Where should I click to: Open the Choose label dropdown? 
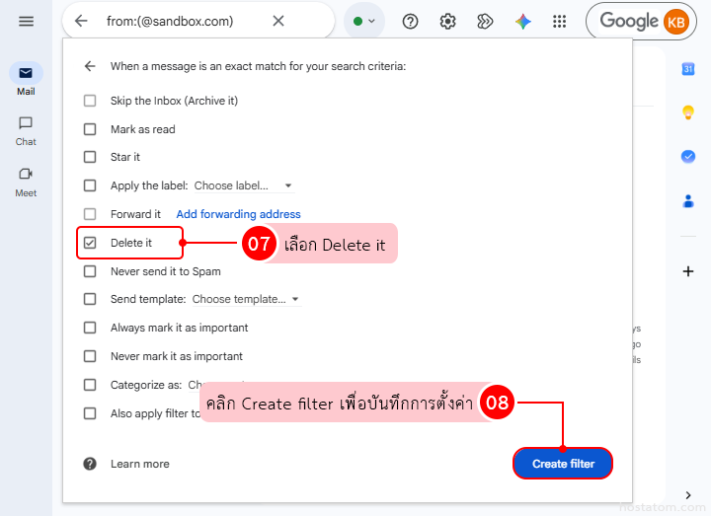point(244,185)
